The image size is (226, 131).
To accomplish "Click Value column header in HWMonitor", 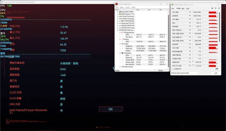I will [142, 10].
